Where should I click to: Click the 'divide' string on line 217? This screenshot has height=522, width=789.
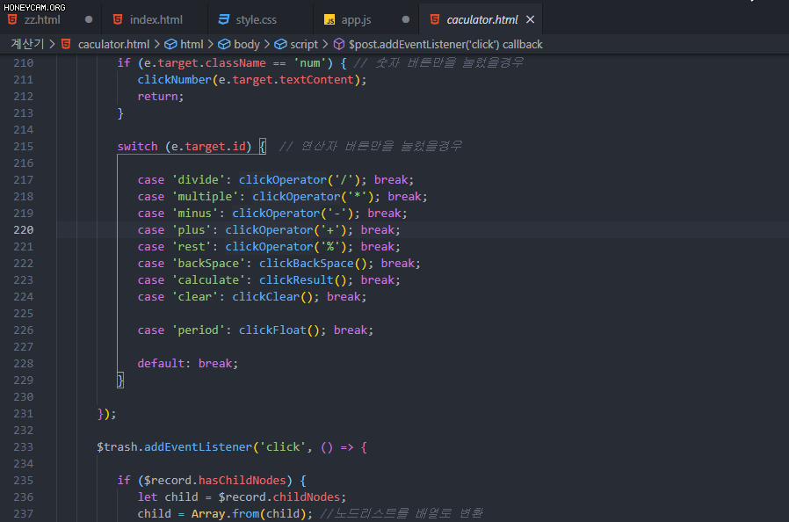[199, 179]
